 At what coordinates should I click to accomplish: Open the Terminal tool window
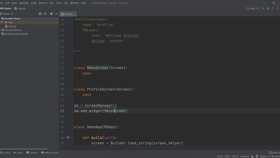click(32, 153)
